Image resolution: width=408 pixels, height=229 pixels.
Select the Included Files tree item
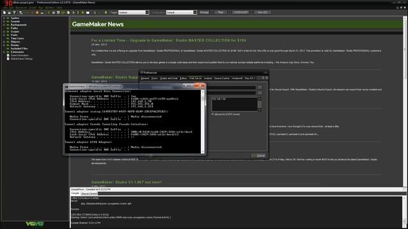pyautogui.click(x=19, y=48)
